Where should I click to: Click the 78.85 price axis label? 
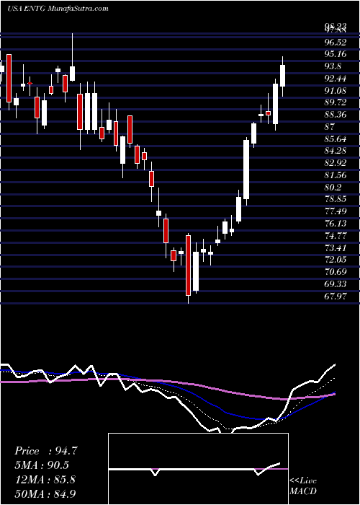point(336,199)
